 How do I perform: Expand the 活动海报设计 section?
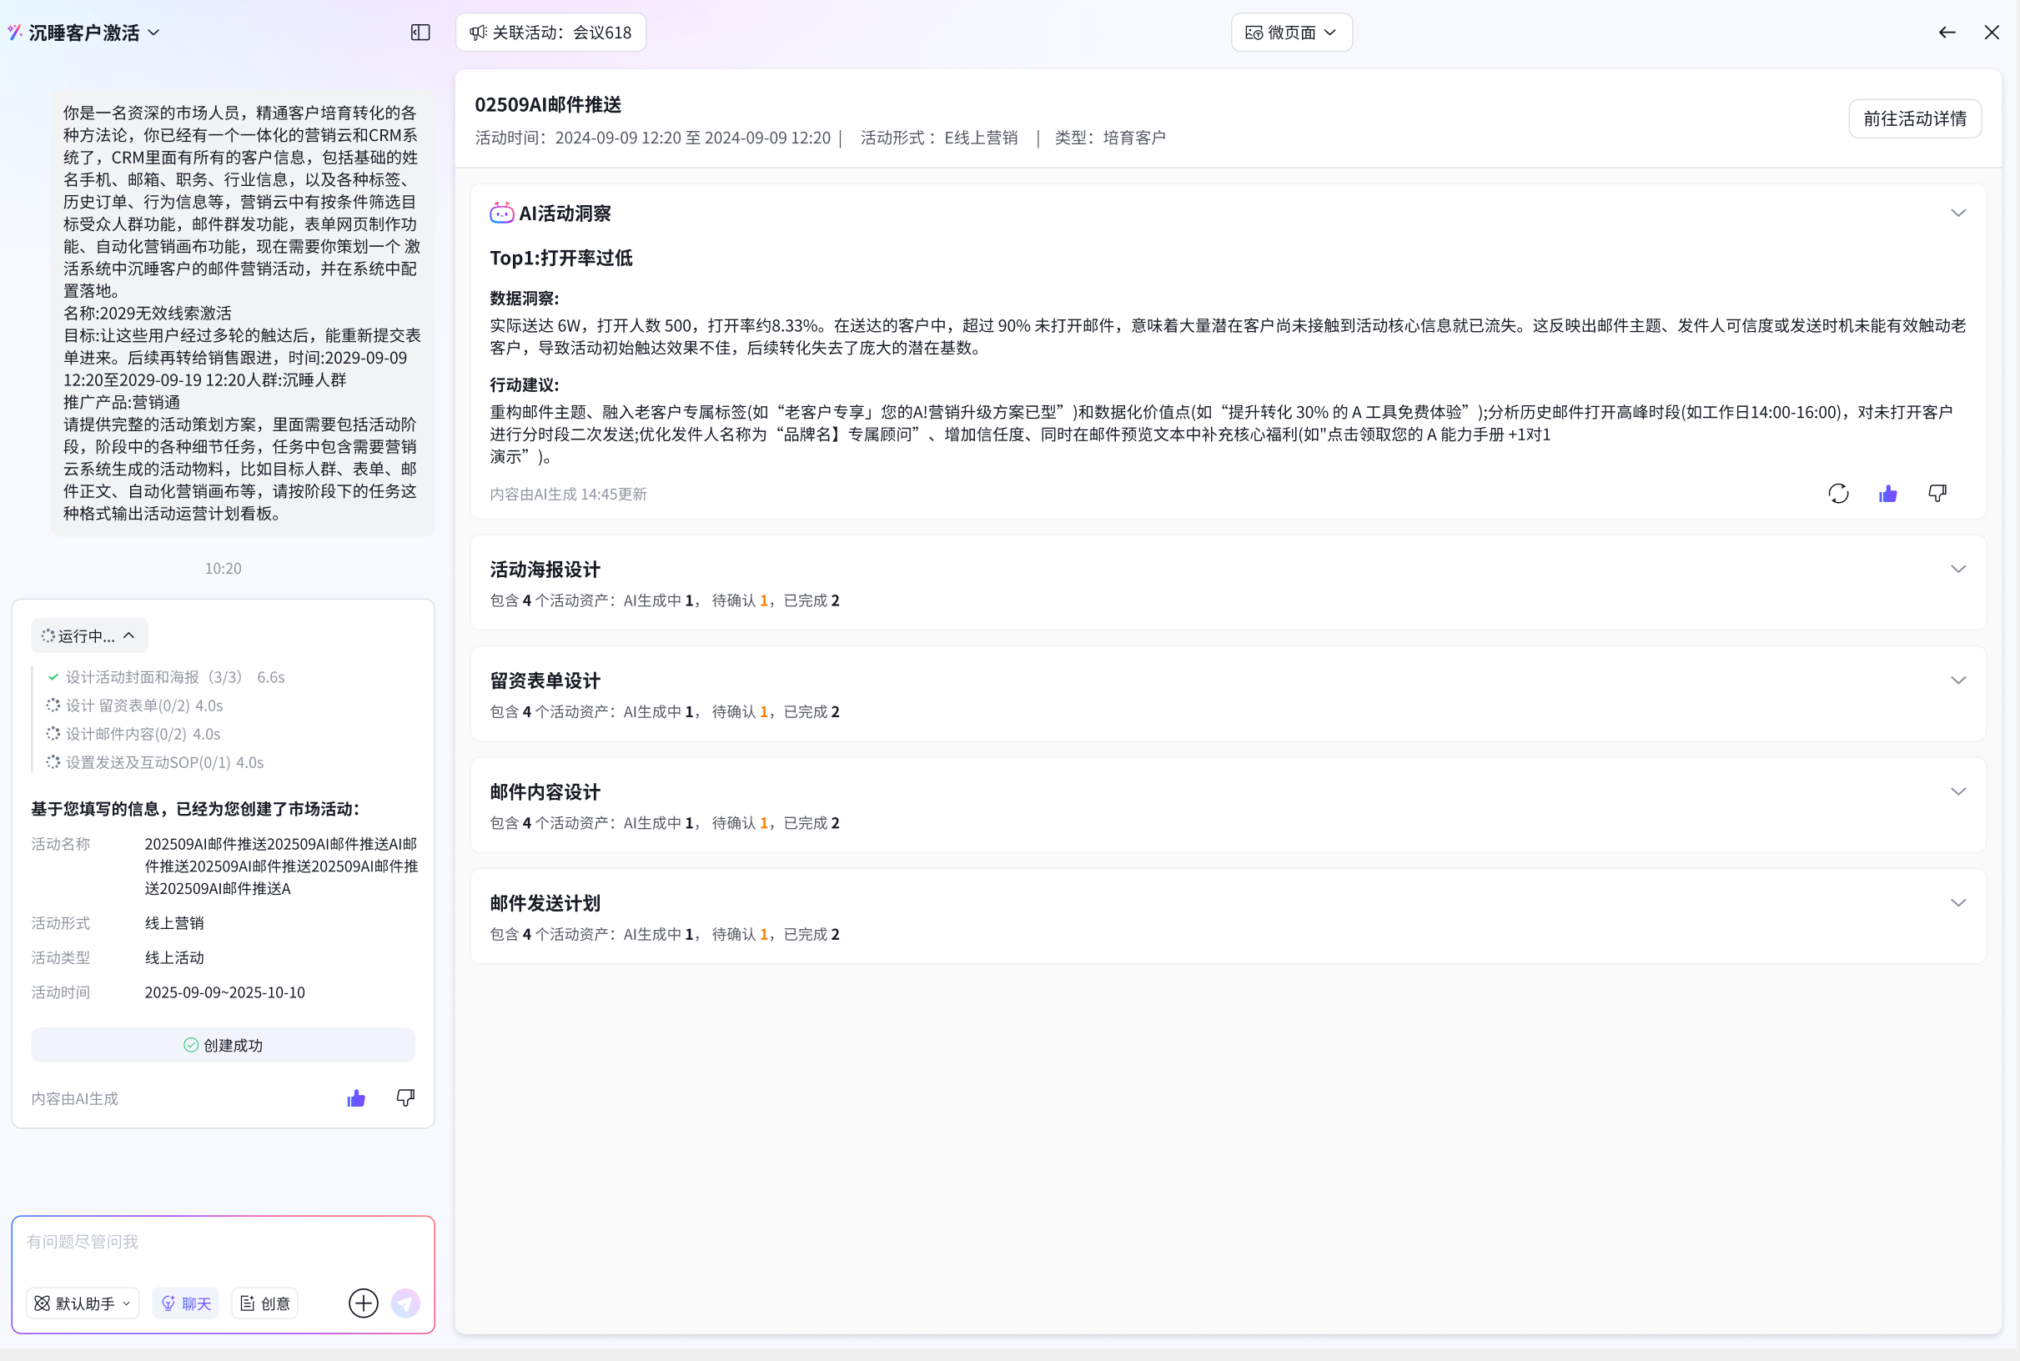tap(1957, 570)
